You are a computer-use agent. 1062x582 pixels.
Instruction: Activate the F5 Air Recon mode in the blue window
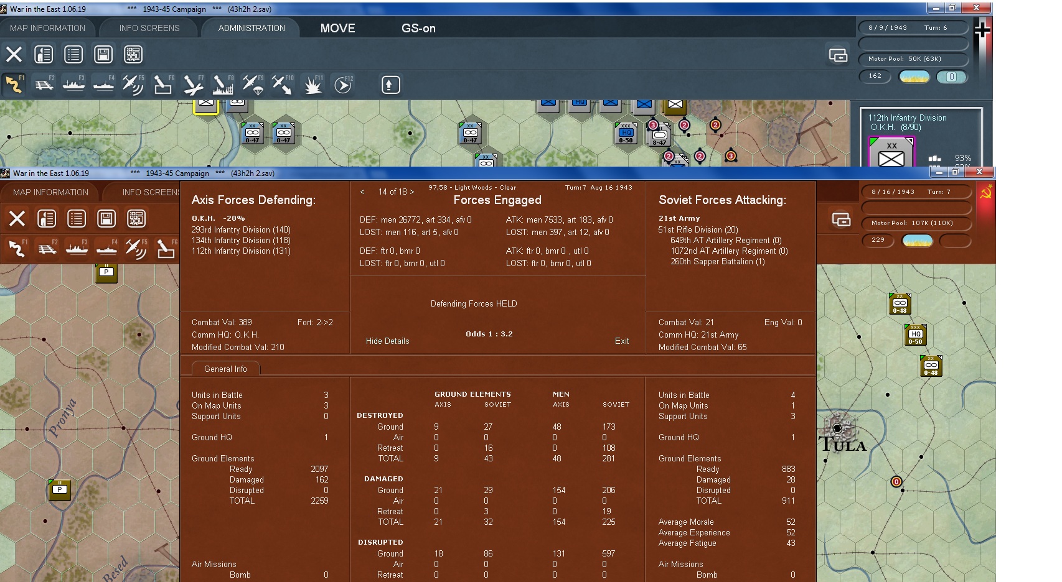pyautogui.click(x=133, y=85)
